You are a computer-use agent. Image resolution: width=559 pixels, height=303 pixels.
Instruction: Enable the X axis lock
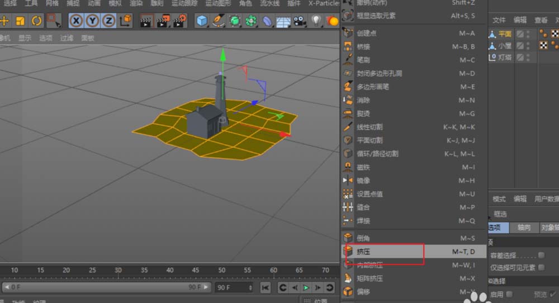(76, 21)
